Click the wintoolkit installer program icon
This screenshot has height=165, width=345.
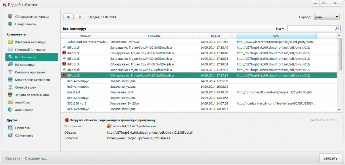[x=109, y=126]
